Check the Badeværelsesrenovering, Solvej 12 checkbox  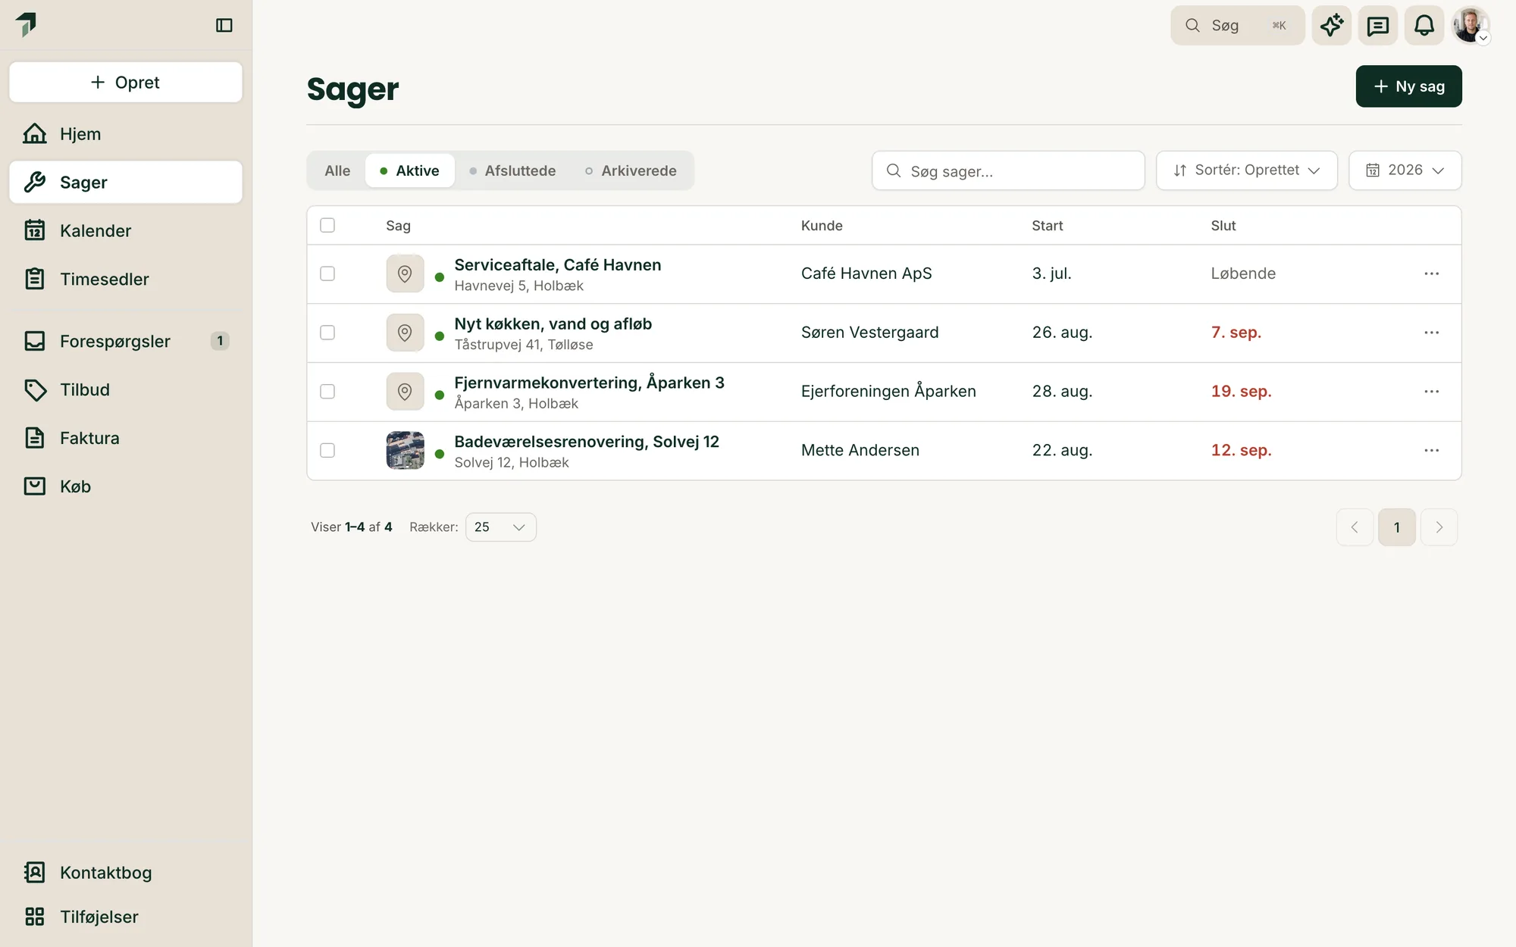(x=327, y=451)
